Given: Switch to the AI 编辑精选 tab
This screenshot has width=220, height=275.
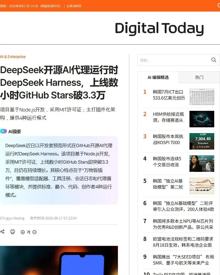Looking at the screenshot, I should tap(158, 77).
